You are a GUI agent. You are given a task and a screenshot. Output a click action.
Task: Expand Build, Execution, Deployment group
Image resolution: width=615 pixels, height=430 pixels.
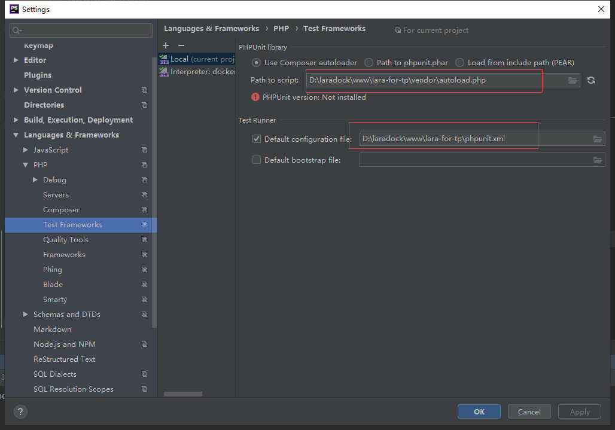16,120
